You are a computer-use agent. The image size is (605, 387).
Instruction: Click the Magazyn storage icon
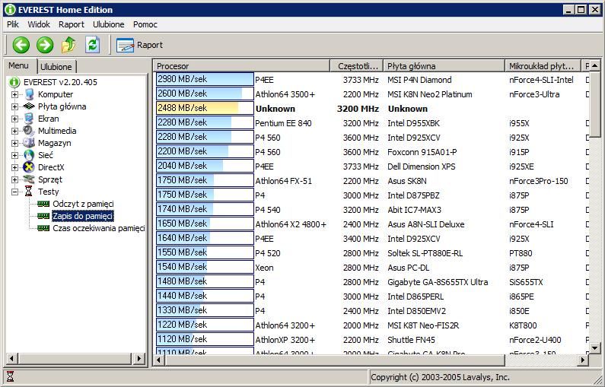point(29,143)
